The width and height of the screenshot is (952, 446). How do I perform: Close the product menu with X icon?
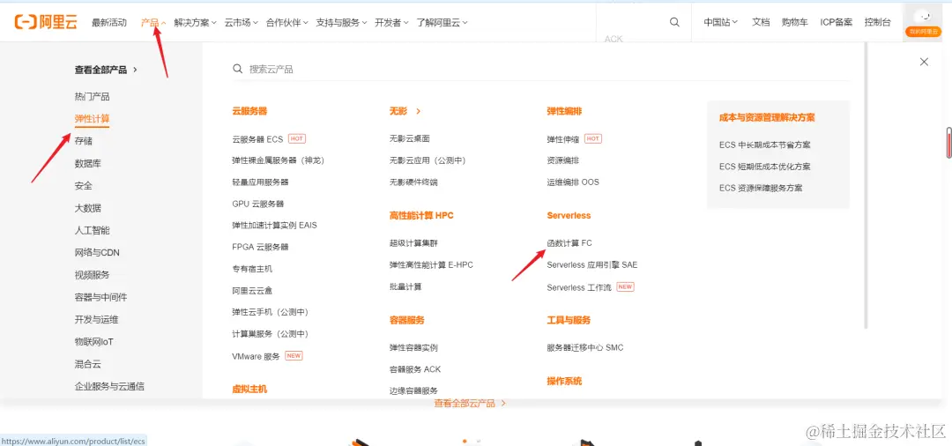click(x=924, y=62)
